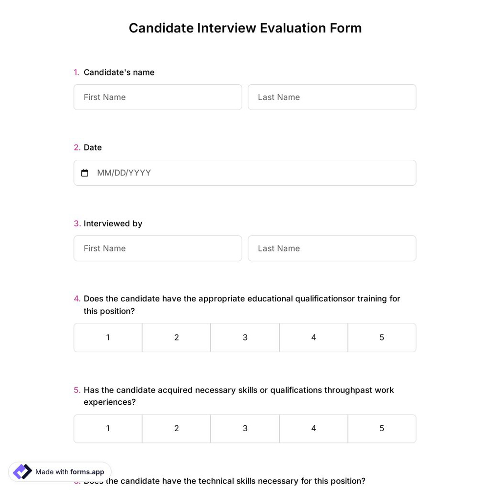The image size is (490, 490).
Task: Rate past work experience skills as 4
Action: tap(314, 428)
